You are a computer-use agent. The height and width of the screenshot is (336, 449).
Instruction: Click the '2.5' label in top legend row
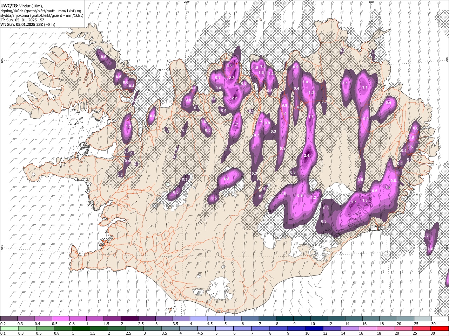141,324
